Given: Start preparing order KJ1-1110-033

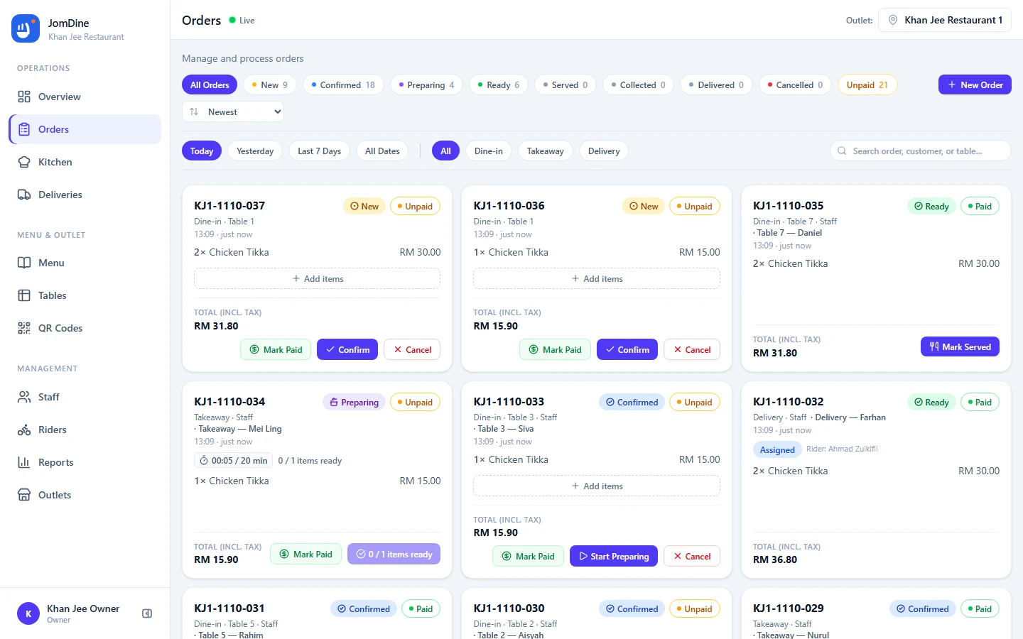Looking at the screenshot, I should pos(614,557).
